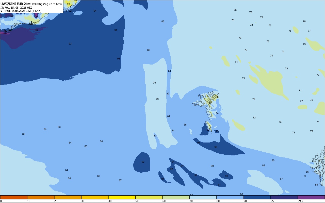Click the 'IT: Fös. 15. 08. 2025 03Z' line
The width and height of the screenshot is (325, 203).
16,8
